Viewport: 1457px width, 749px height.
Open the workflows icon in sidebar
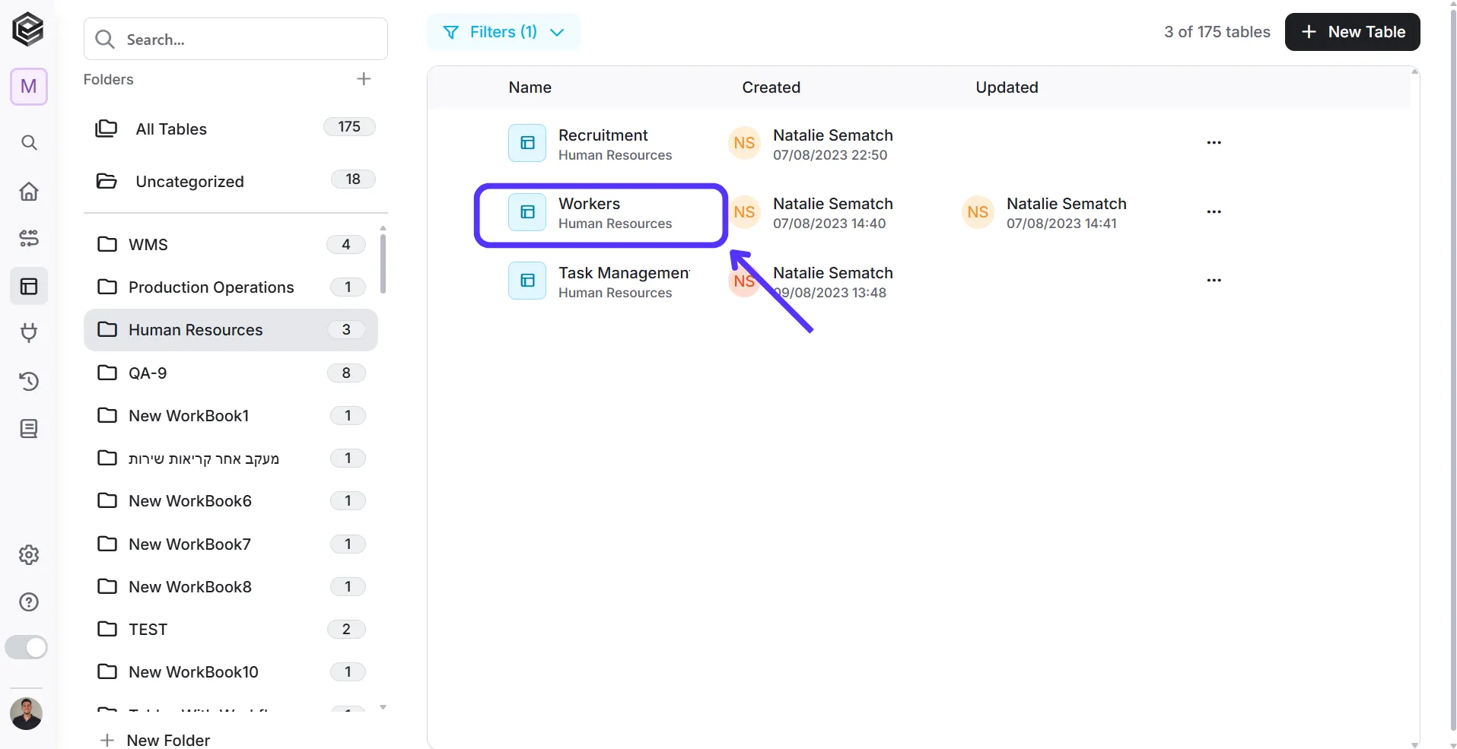pos(29,239)
